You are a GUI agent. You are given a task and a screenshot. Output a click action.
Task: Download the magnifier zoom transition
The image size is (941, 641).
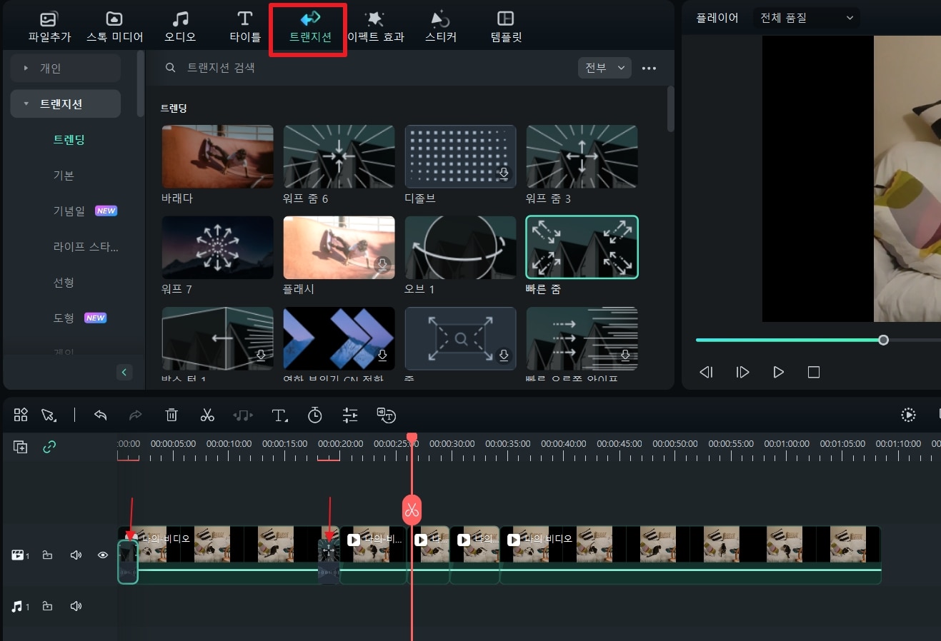[504, 355]
